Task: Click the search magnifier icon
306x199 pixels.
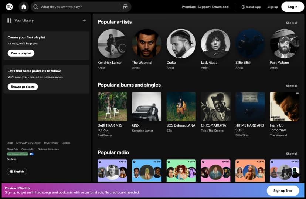Action: click(35, 7)
